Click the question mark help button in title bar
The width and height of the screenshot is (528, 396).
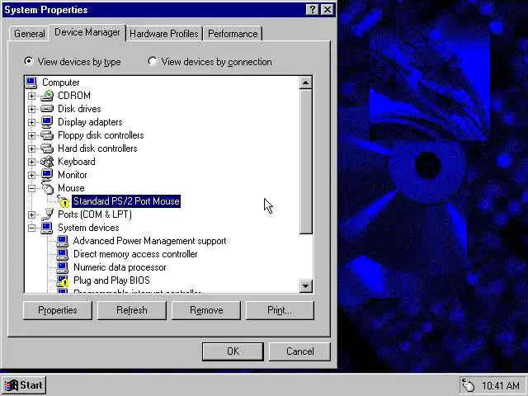pyautogui.click(x=312, y=9)
